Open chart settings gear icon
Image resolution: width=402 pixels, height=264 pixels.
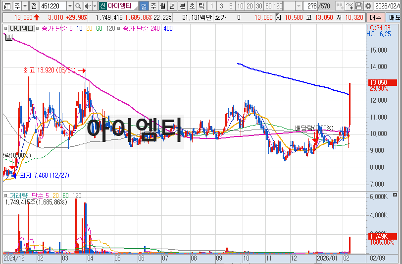tap(368, 5)
